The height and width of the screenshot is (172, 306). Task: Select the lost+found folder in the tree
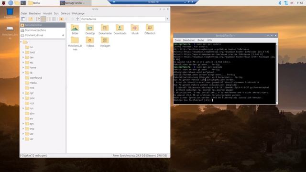pyautogui.click(x=33, y=77)
